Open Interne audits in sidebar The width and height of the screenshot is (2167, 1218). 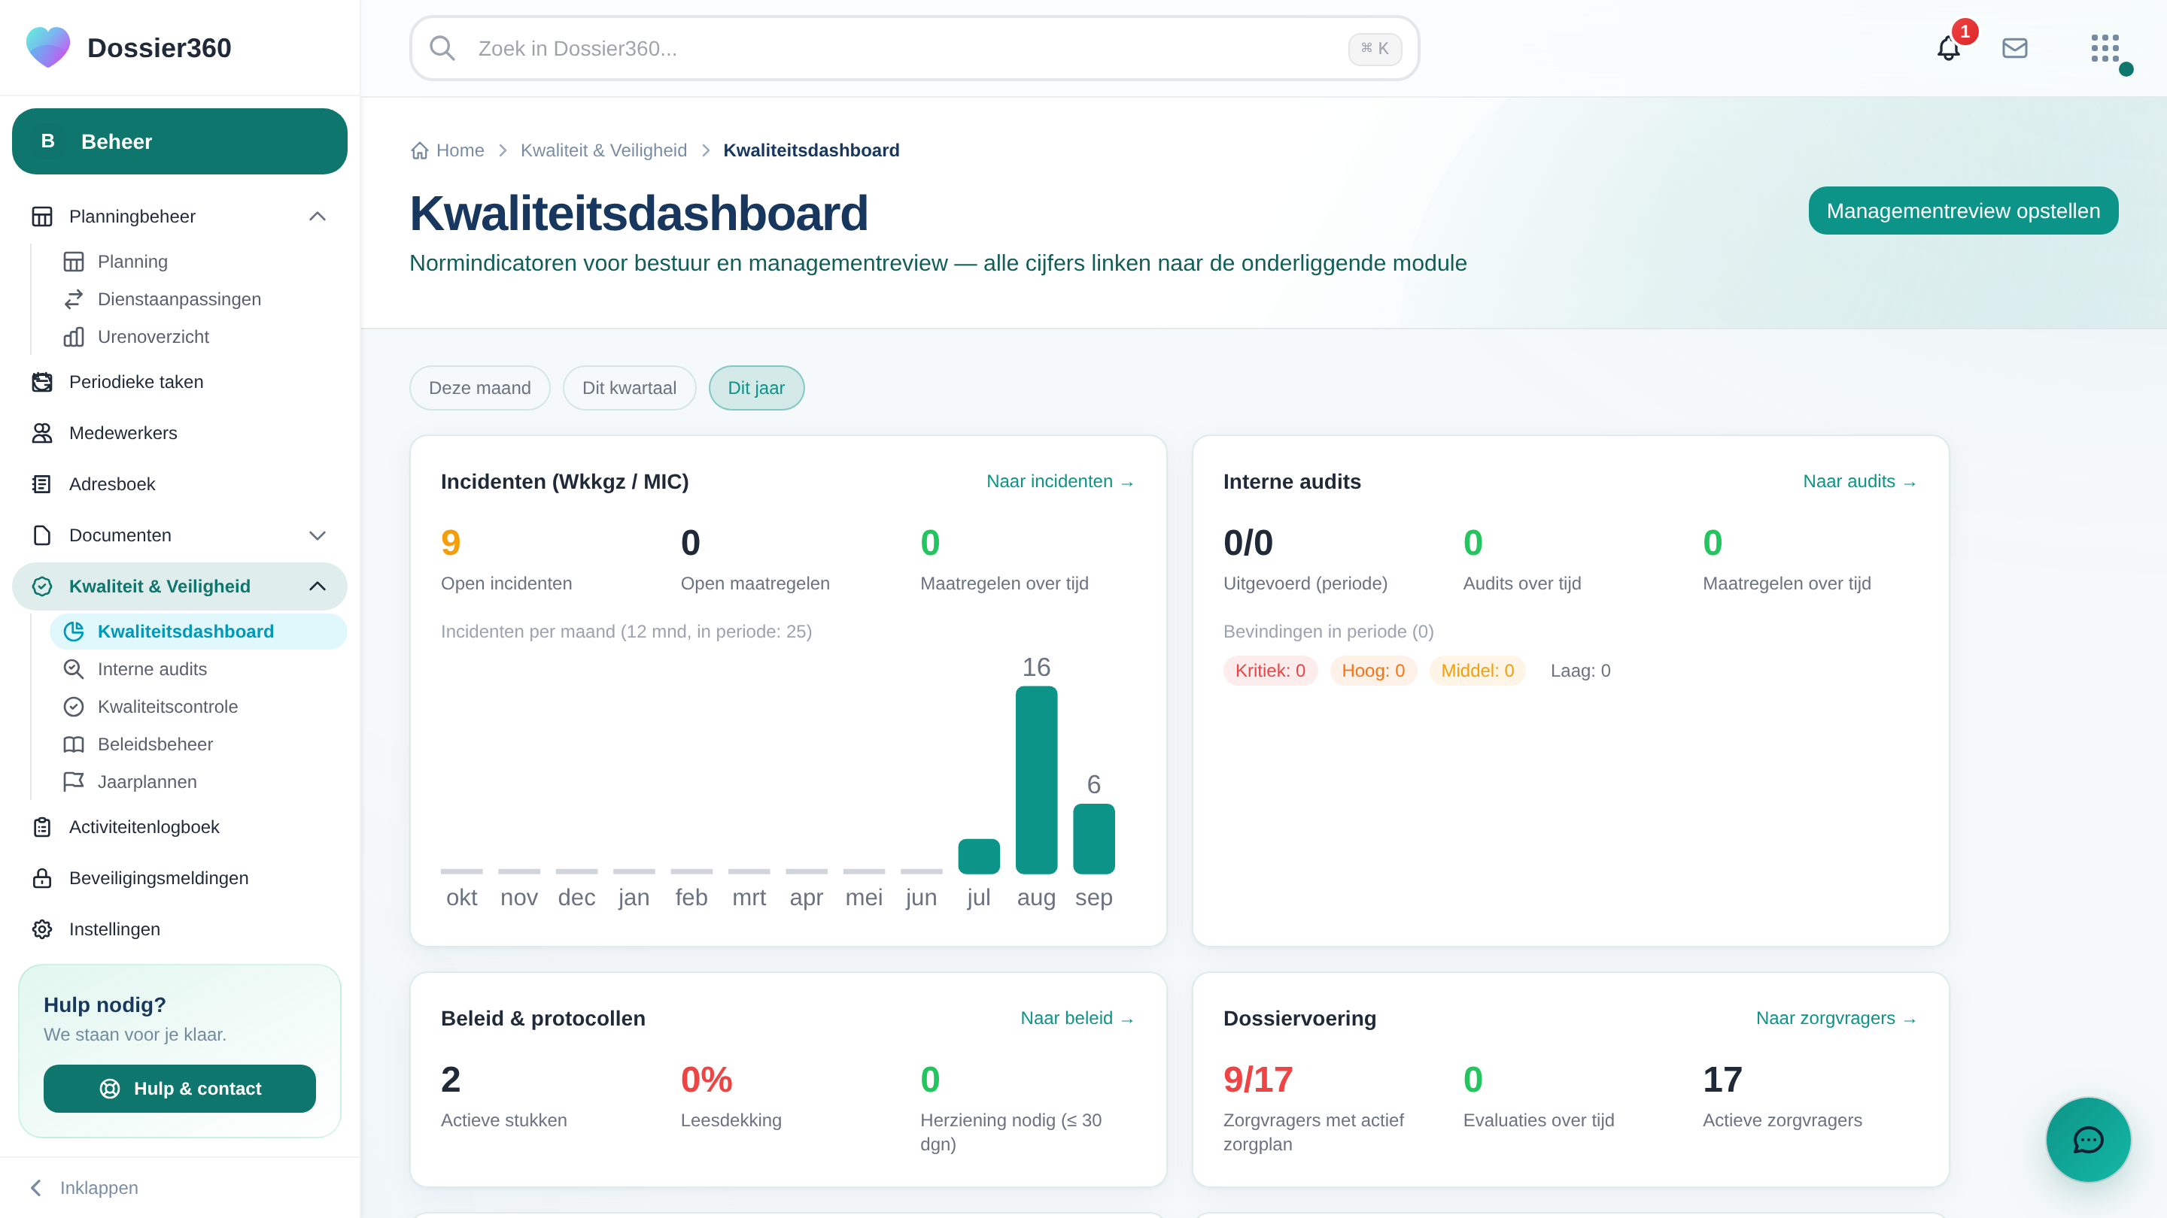coord(199,669)
